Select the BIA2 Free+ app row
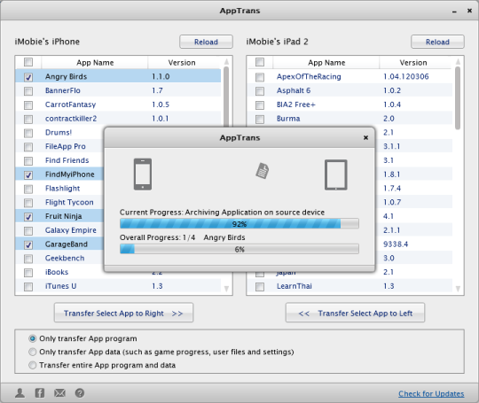 pos(349,105)
